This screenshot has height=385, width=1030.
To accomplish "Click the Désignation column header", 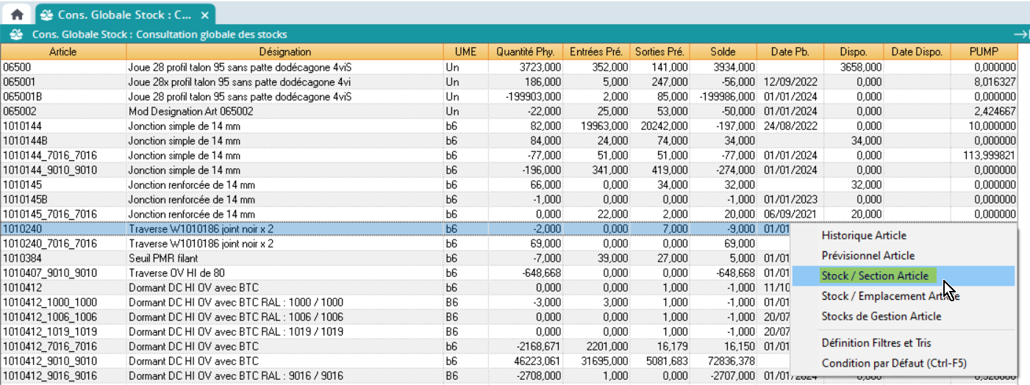I will coord(285,52).
